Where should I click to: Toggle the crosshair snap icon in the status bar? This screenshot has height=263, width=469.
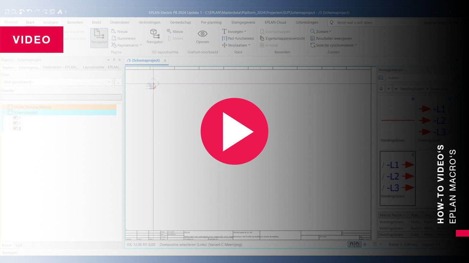(365, 245)
